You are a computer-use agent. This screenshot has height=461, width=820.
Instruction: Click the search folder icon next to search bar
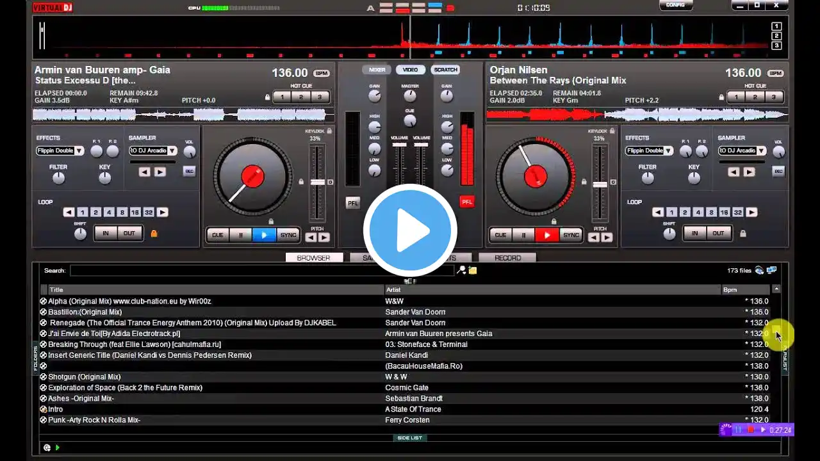coord(472,270)
